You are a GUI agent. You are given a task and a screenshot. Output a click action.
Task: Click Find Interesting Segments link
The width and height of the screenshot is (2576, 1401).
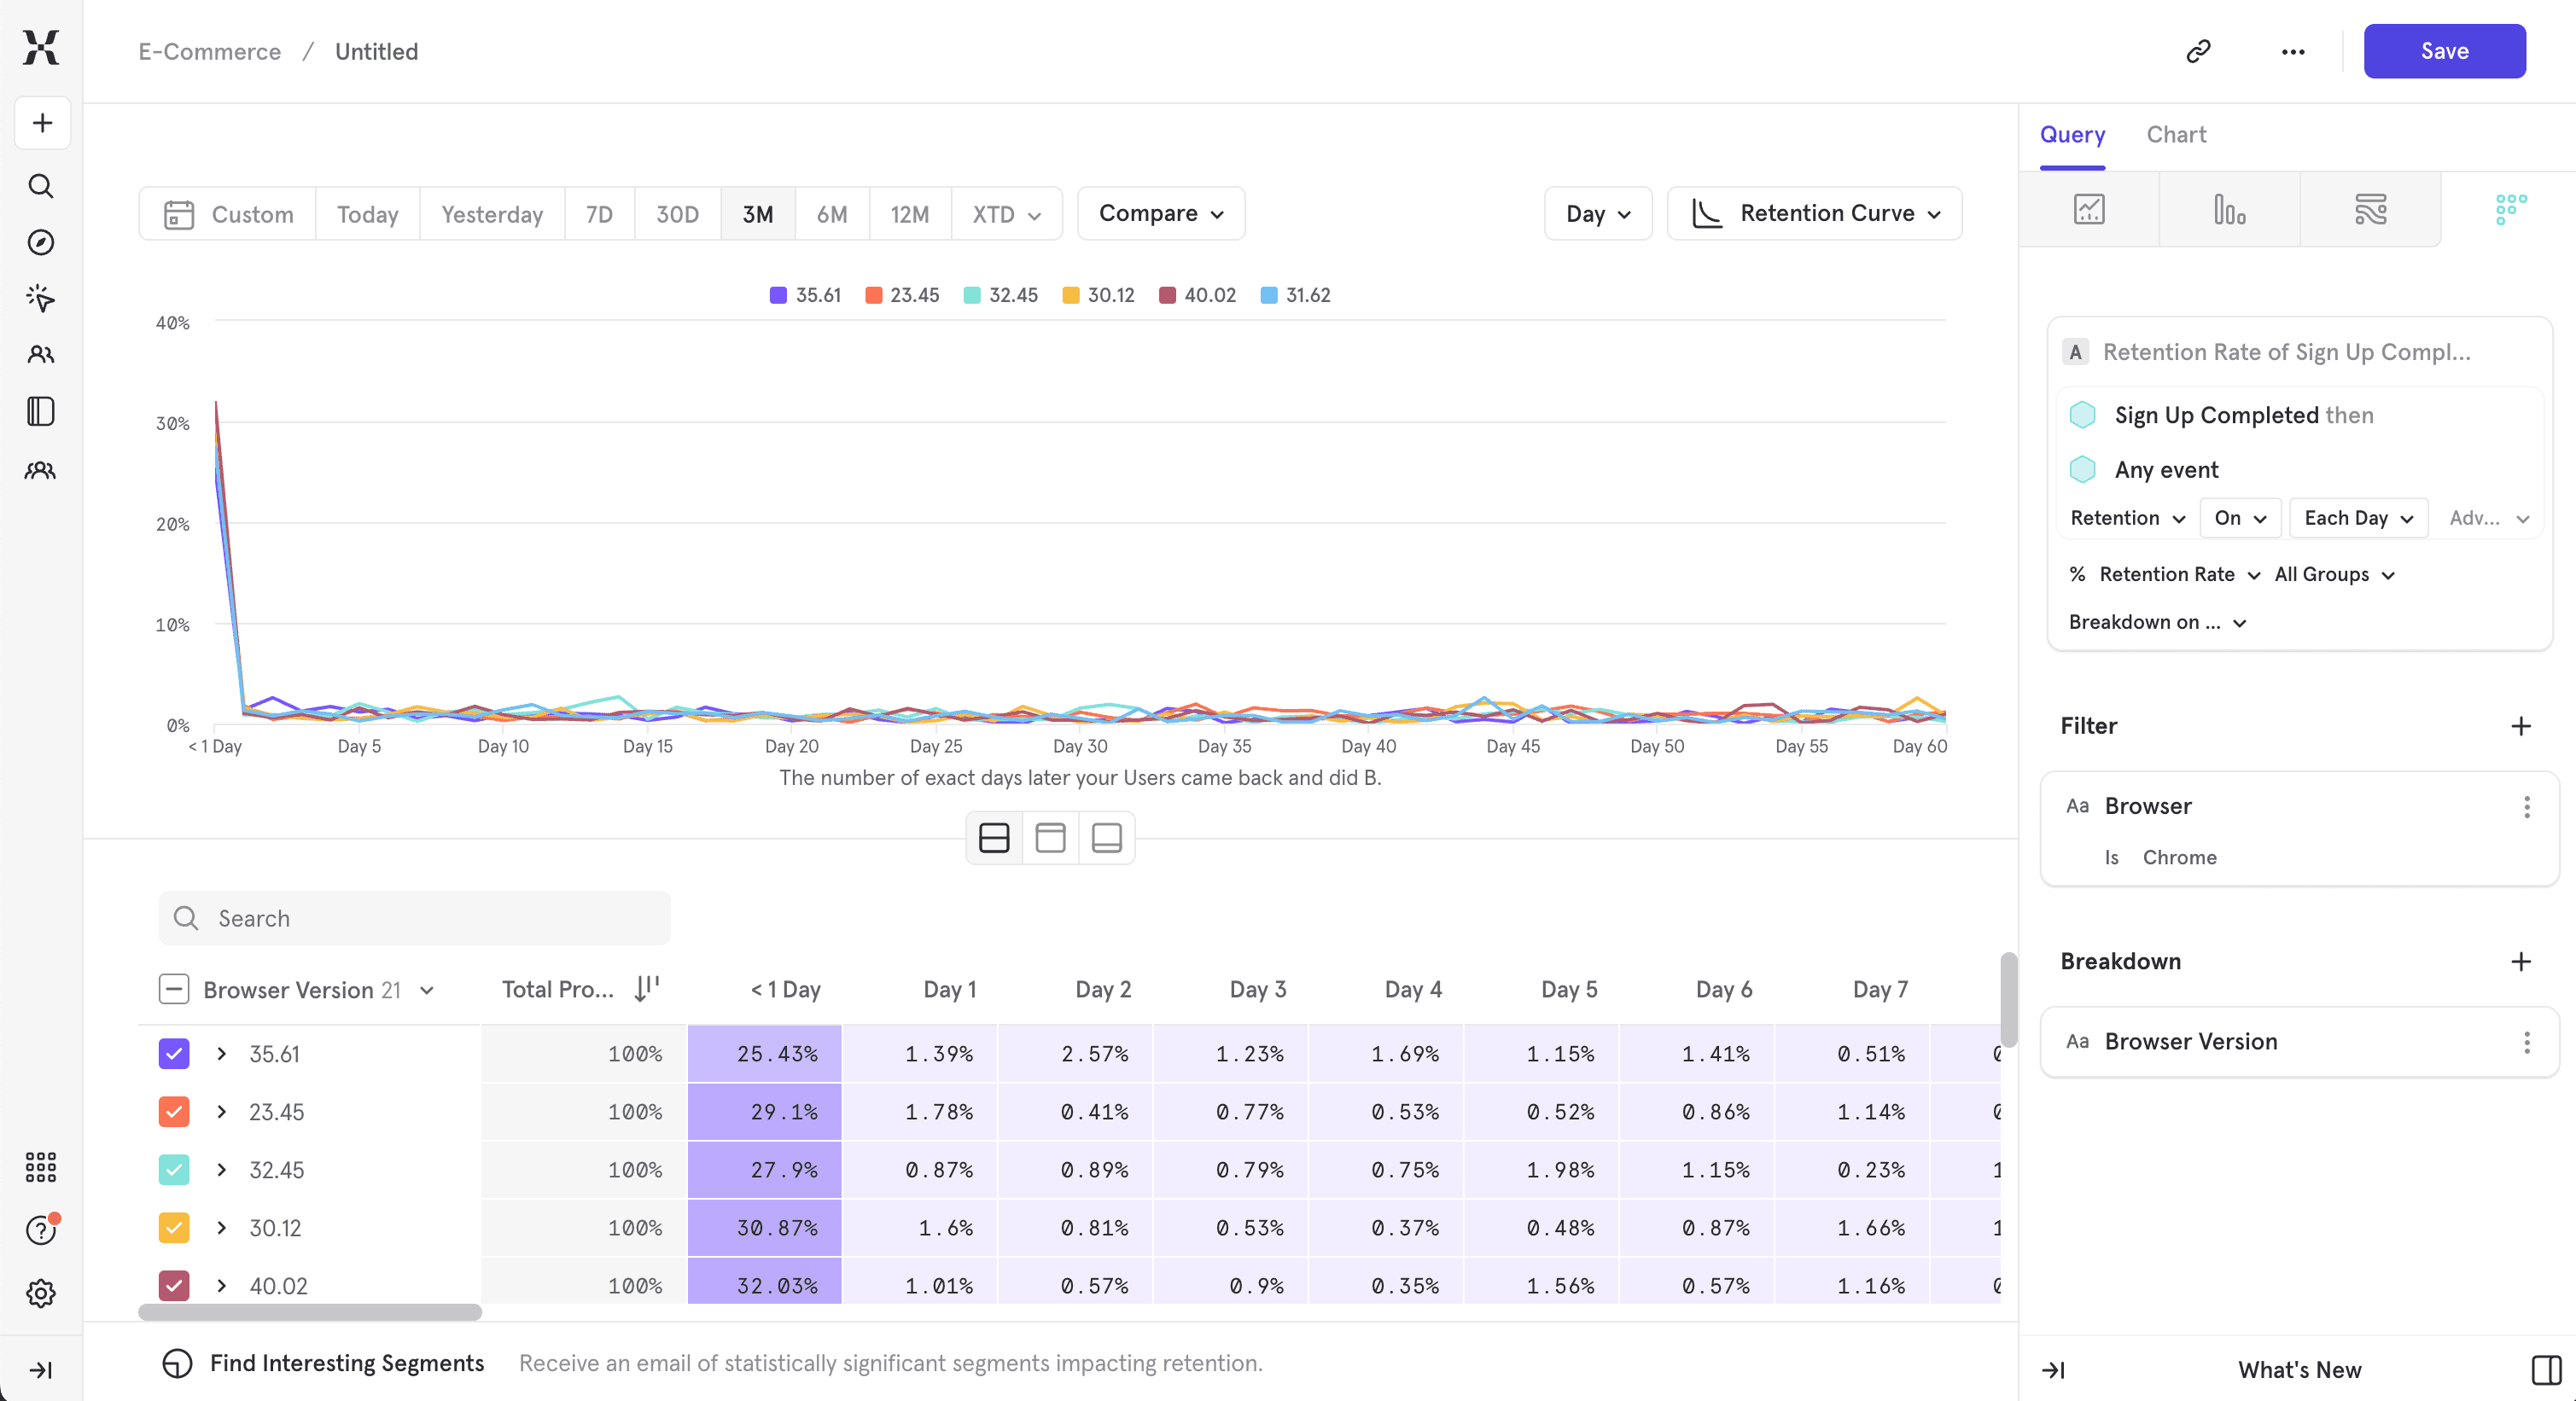pos(346,1363)
